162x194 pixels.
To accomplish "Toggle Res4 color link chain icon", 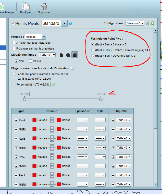I will [x=52, y=120].
